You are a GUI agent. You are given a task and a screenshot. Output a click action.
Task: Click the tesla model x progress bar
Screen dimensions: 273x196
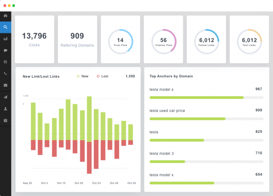click(207, 183)
